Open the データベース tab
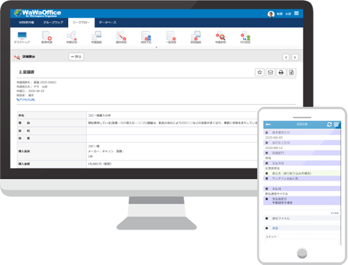The width and height of the screenshot is (348, 265). coord(107,23)
